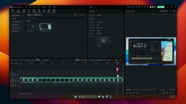186x104 pixels.
Task: Open the Transitions panel
Action: [x=34, y=11]
